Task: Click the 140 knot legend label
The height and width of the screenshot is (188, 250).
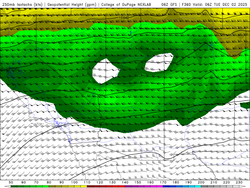Action: (125, 182)
